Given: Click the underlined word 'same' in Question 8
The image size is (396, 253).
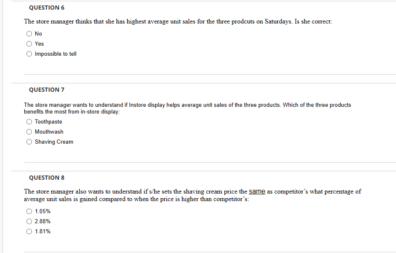Looking at the screenshot, I should click(x=257, y=191).
